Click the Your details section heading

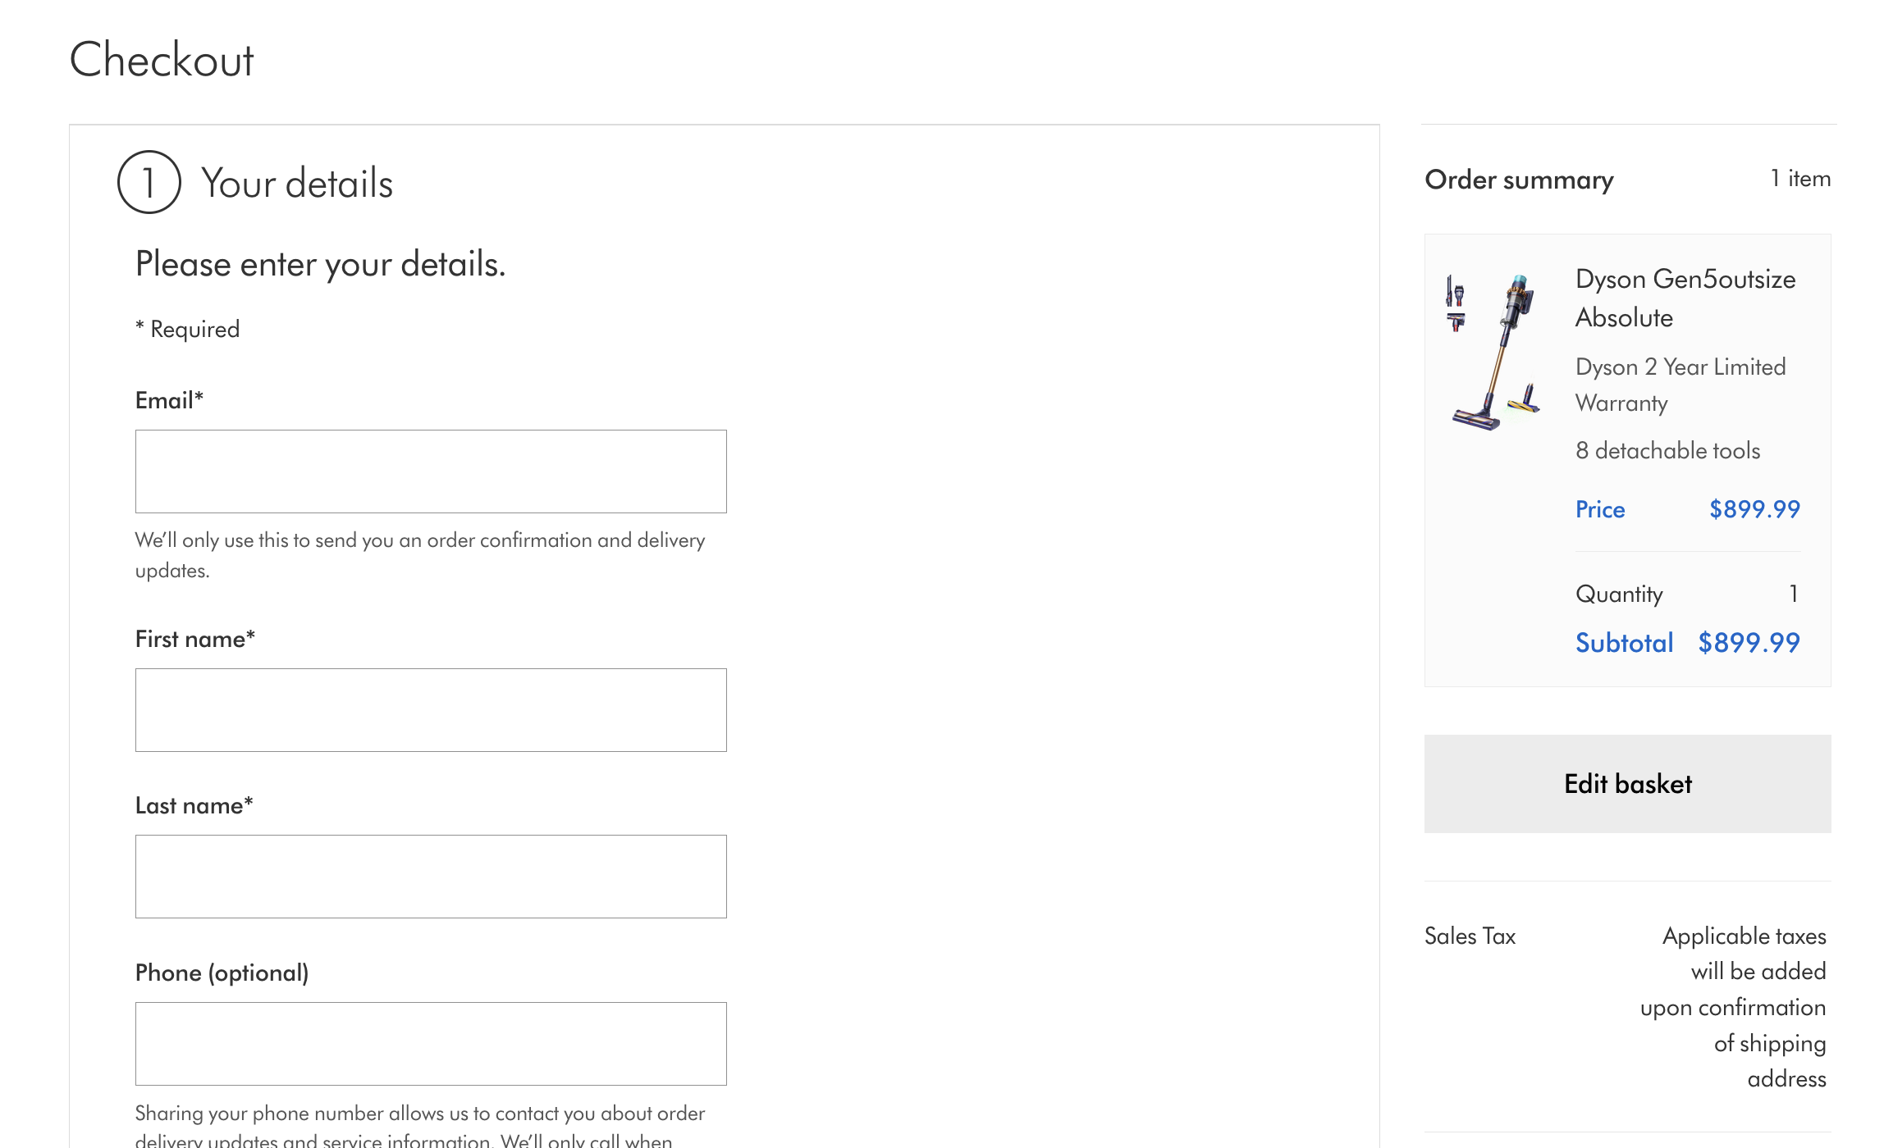pos(297,183)
